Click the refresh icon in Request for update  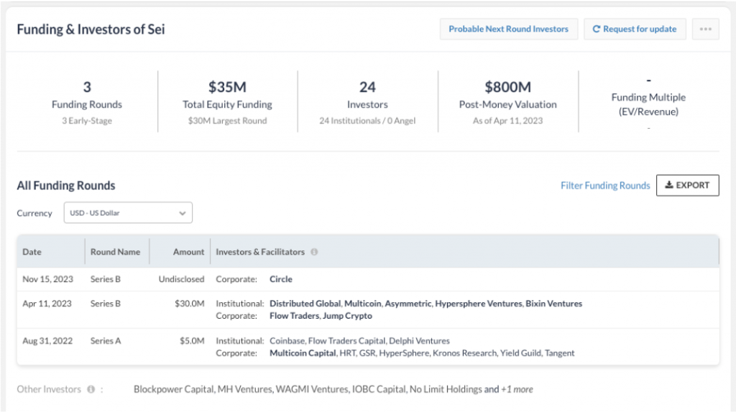(596, 29)
